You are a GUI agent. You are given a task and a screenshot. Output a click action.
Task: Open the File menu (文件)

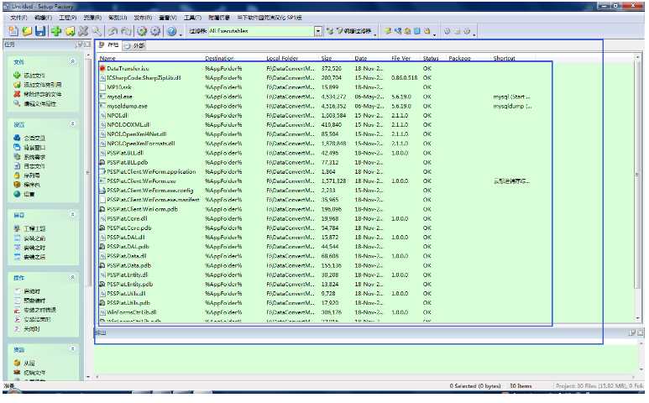18,18
